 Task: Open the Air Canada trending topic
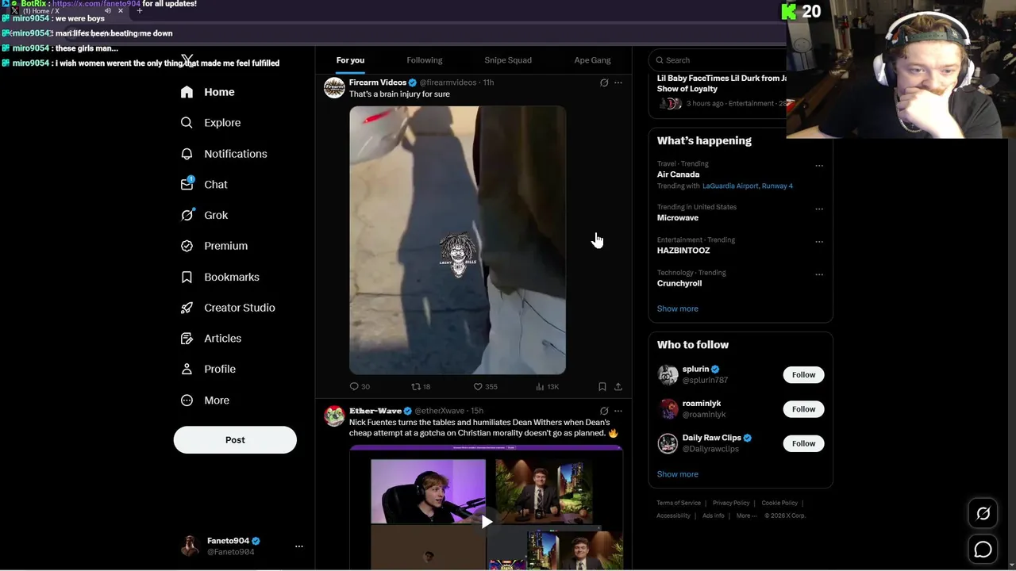pyautogui.click(x=679, y=174)
